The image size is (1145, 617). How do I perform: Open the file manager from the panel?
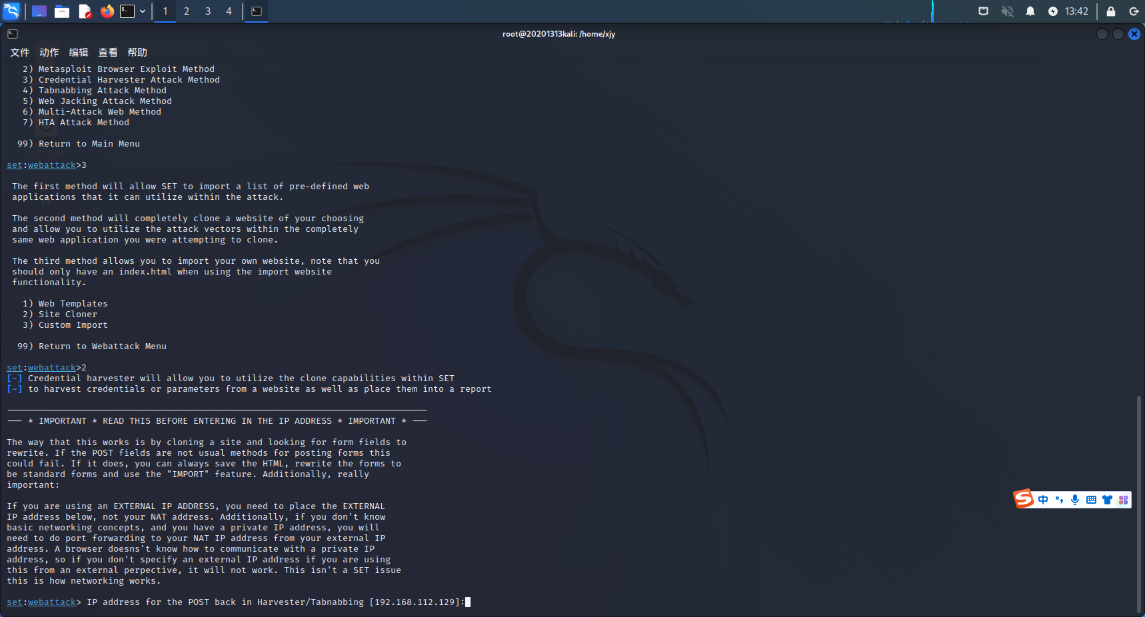[62, 11]
